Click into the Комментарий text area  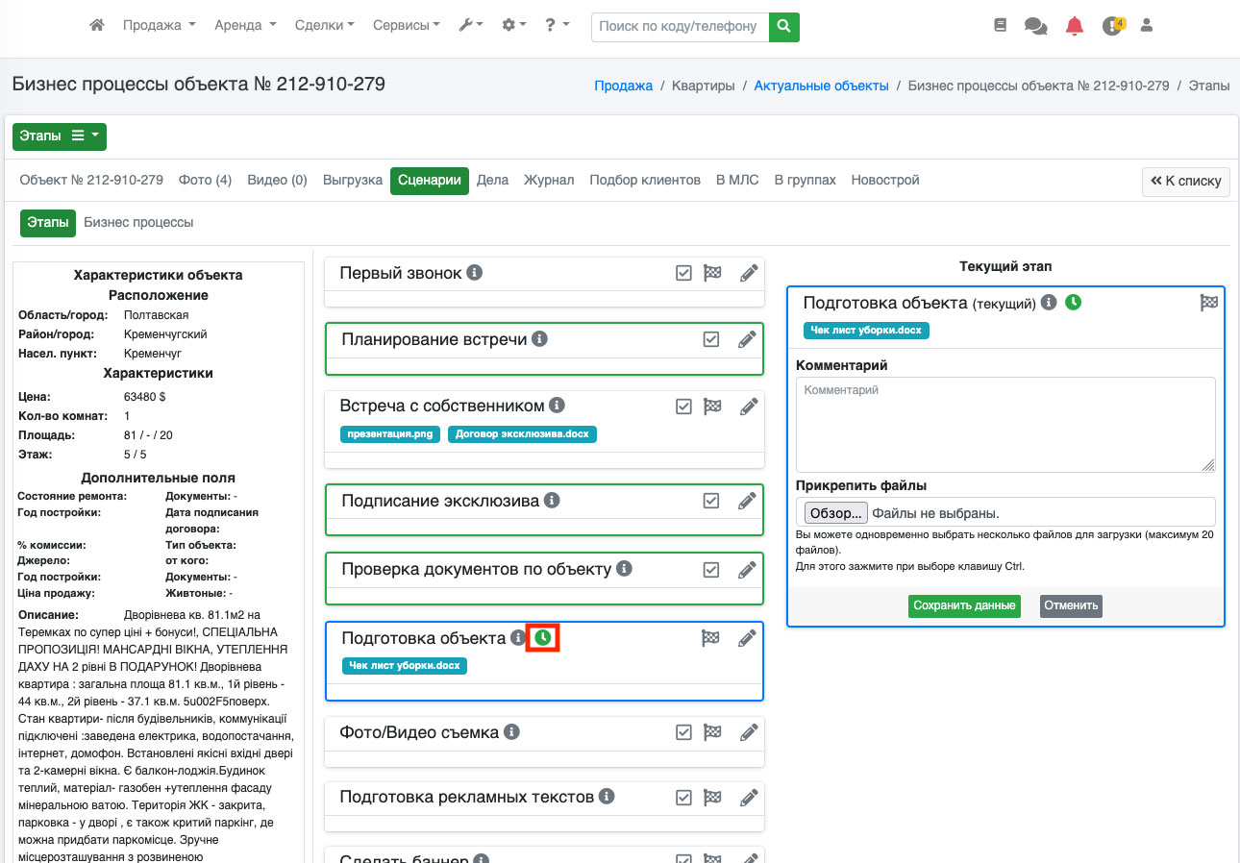(1004, 424)
